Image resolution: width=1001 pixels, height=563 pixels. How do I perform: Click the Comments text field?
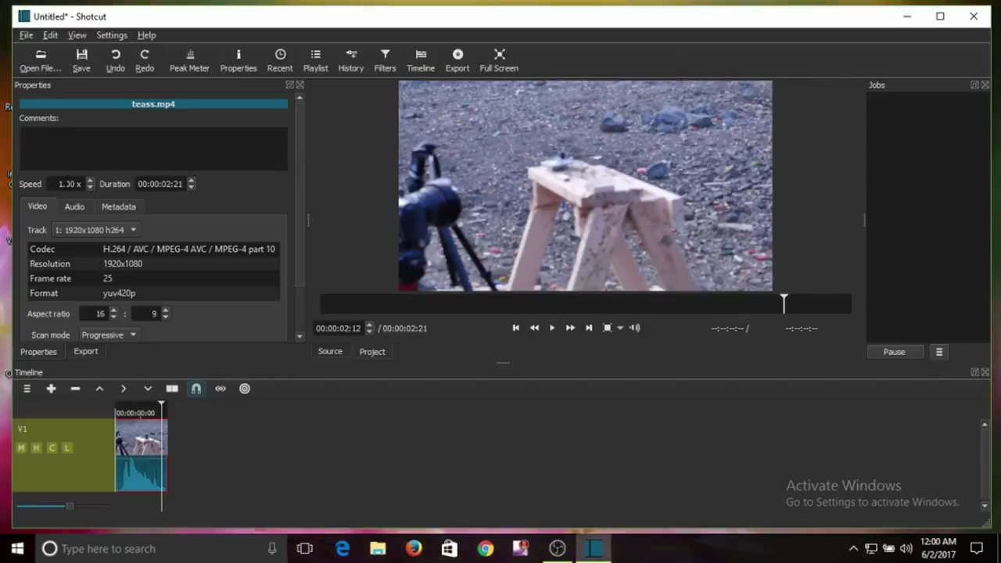pos(153,148)
